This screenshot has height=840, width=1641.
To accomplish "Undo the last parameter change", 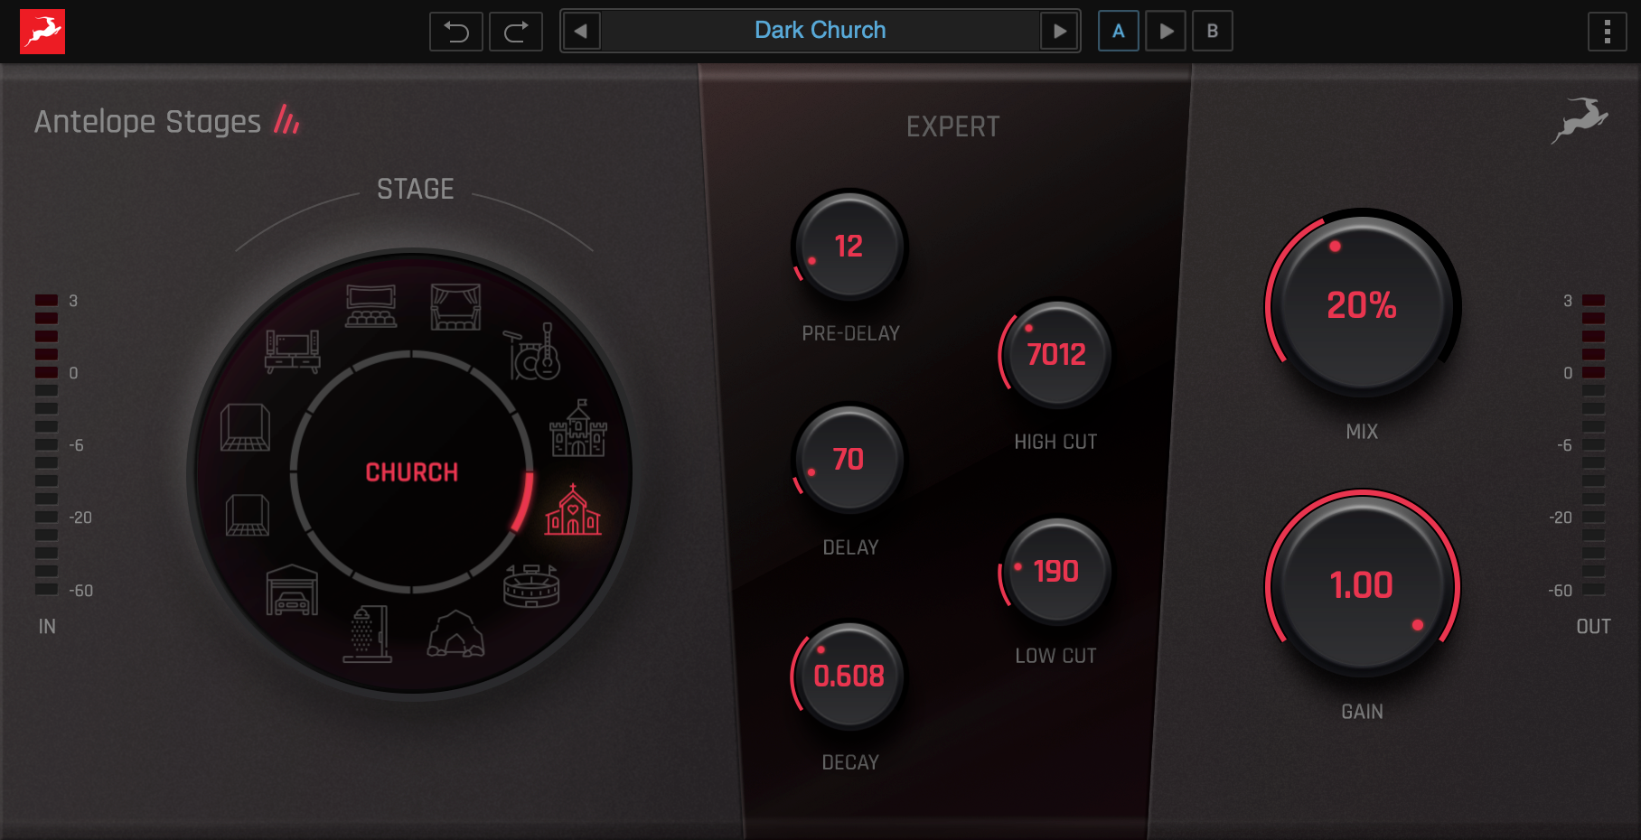I will point(456,32).
